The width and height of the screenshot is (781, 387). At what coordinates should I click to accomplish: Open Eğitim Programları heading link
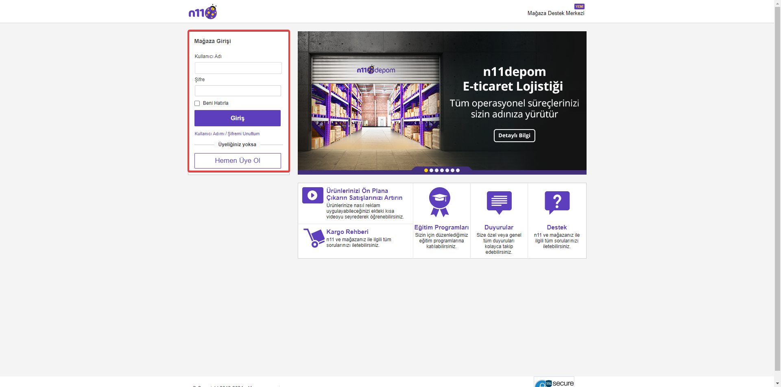441,227
